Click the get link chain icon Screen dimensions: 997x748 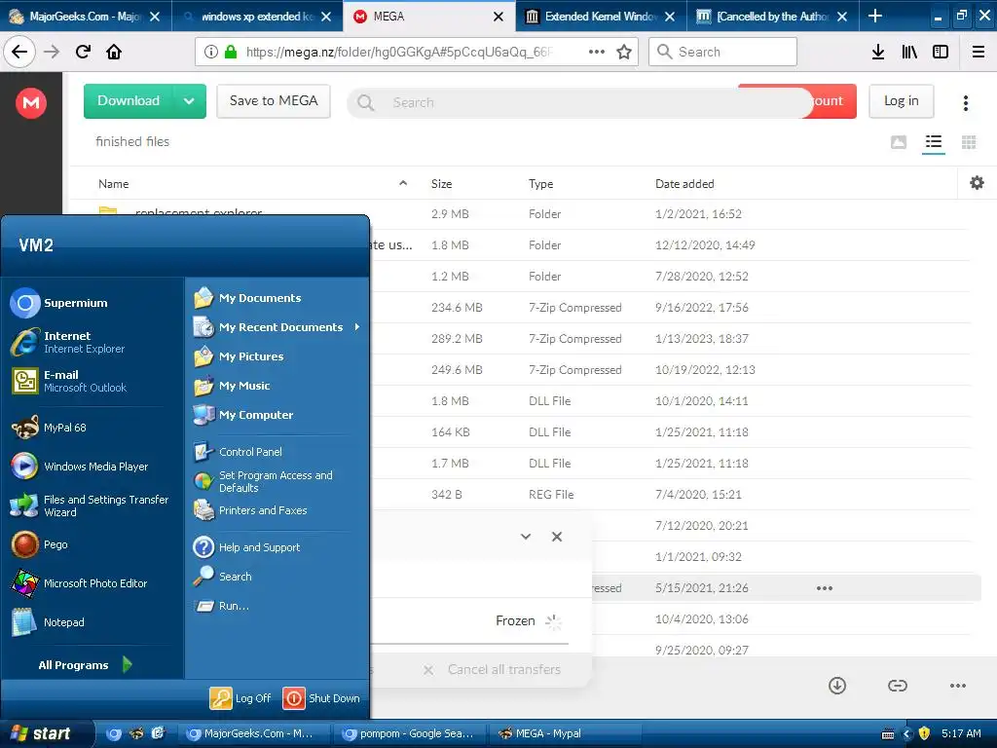click(897, 685)
